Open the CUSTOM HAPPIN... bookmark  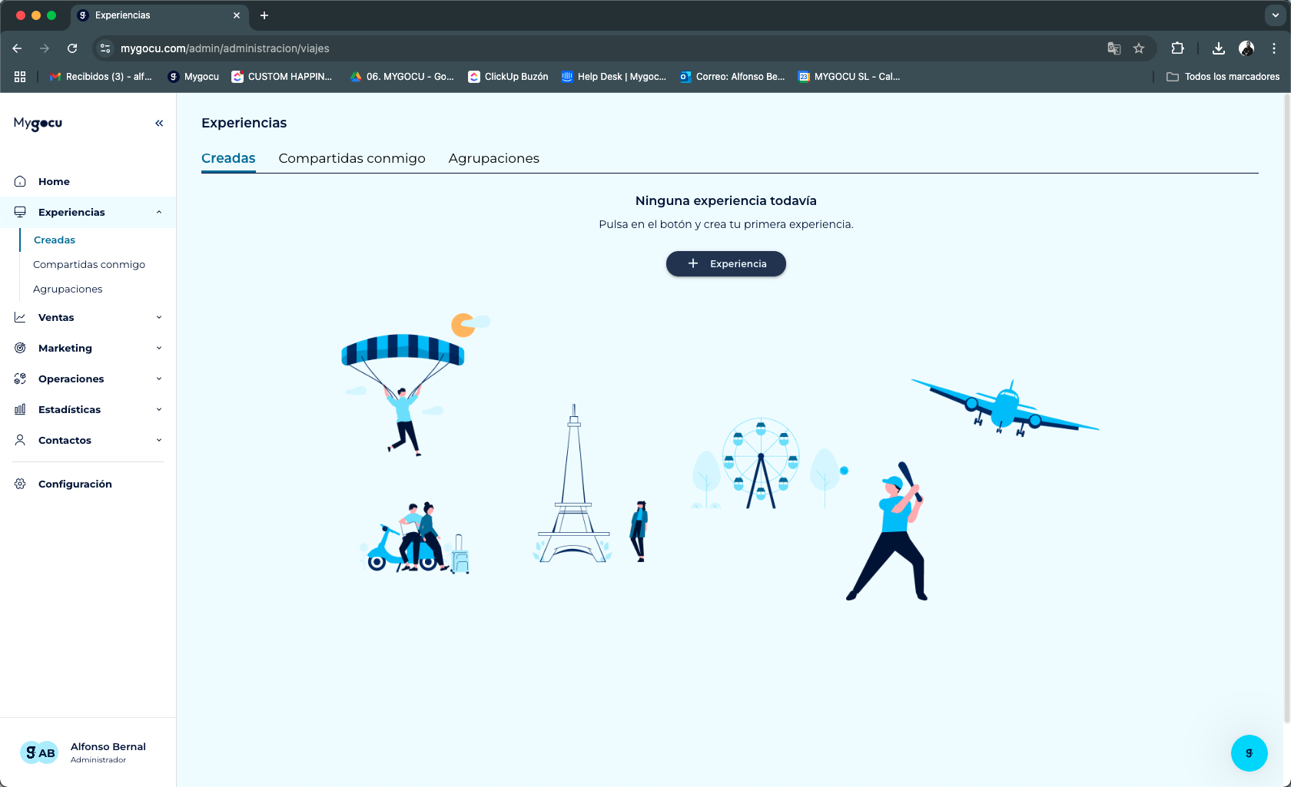pos(282,77)
